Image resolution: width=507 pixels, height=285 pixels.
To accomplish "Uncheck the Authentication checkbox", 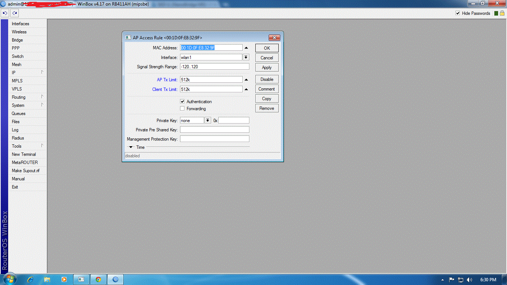I will point(182,101).
